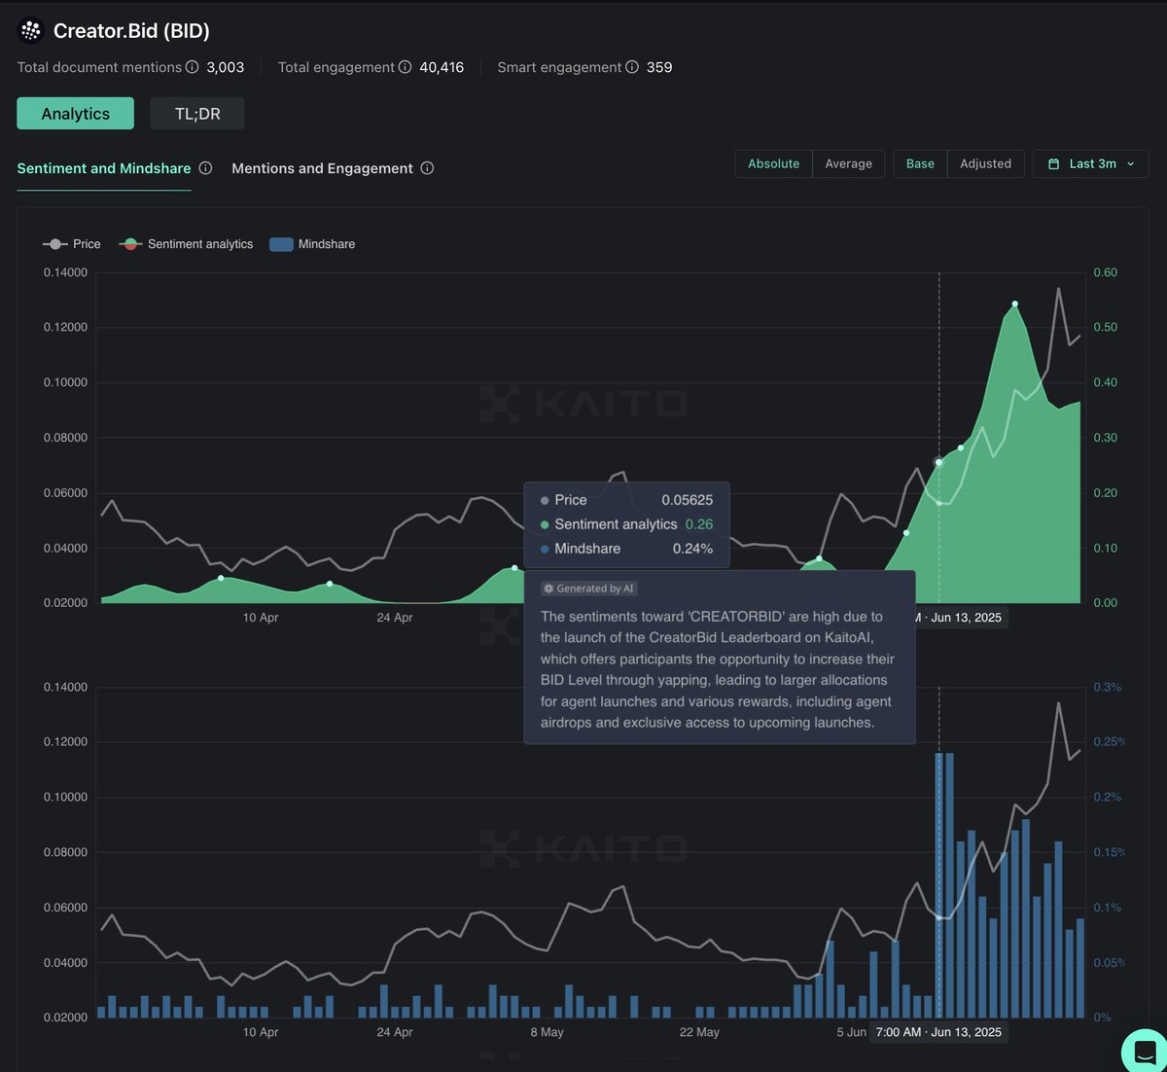Click the tallest mindshare bar at Jun 13
This screenshot has width=1167, height=1072.
pyautogui.click(x=939, y=885)
